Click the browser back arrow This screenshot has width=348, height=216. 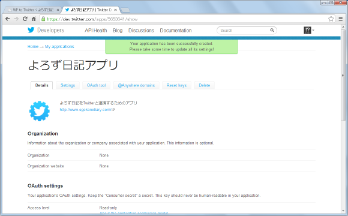pyautogui.click(x=8, y=19)
